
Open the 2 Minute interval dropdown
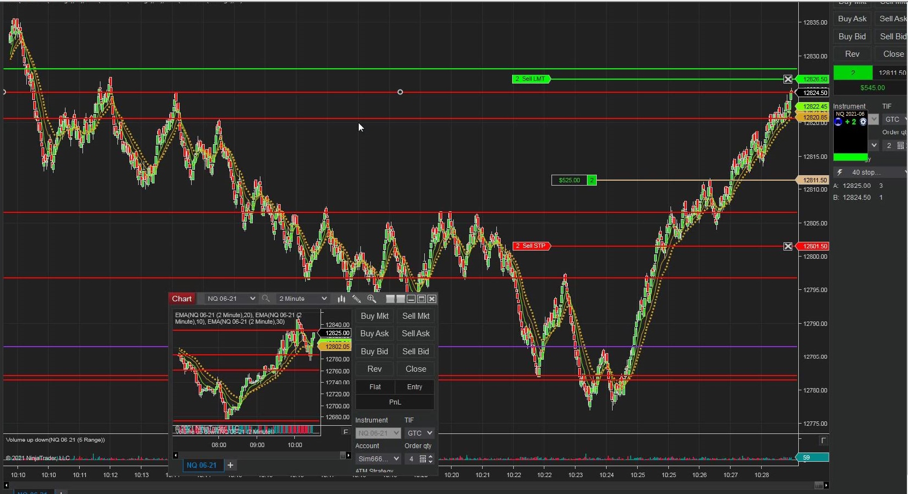[302, 299]
